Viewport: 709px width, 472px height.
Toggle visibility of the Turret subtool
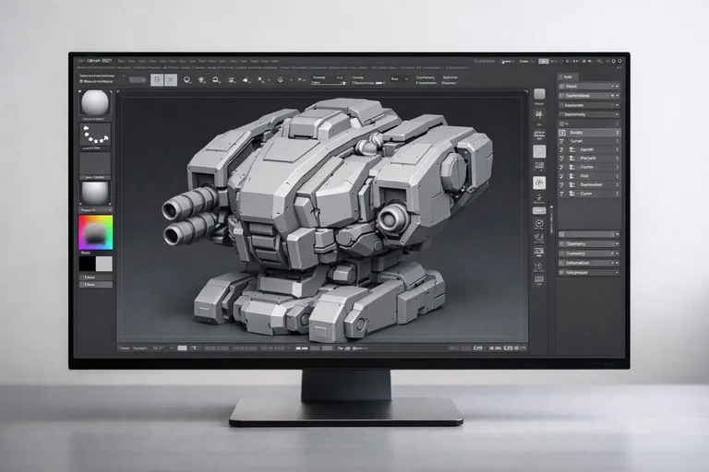point(561,141)
